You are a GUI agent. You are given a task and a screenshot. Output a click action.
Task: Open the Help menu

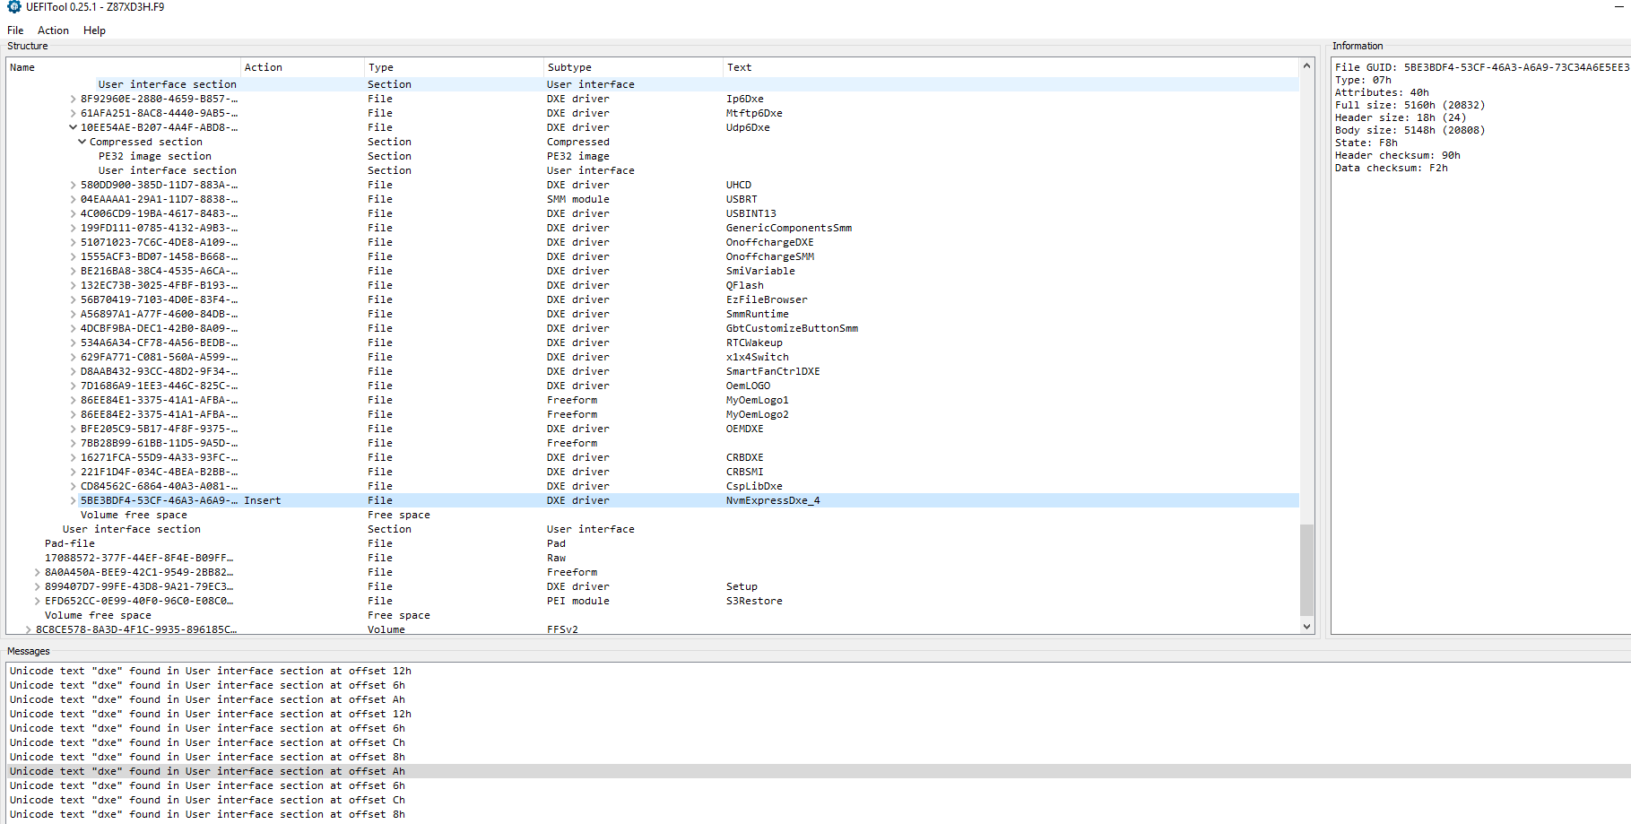pos(94,30)
